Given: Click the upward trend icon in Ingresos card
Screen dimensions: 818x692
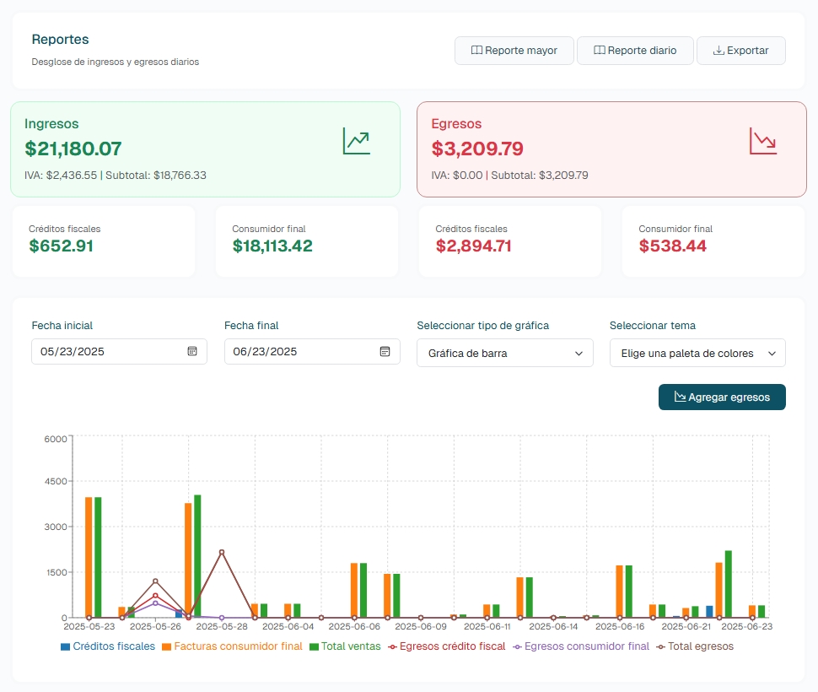Looking at the screenshot, I should [x=356, y=141].
